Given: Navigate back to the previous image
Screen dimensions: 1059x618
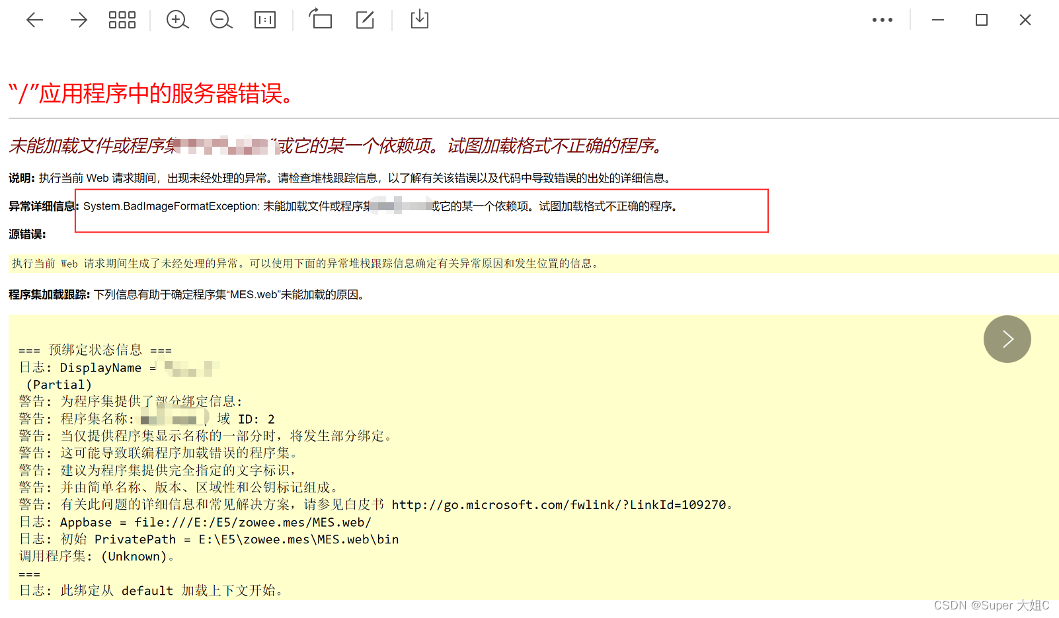Looking at the screenshot, I should pos(34,20).
